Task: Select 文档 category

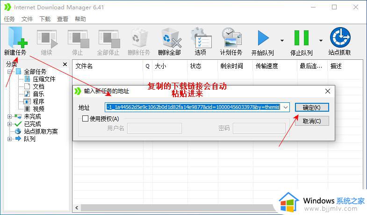Action: tap(38, 86)
